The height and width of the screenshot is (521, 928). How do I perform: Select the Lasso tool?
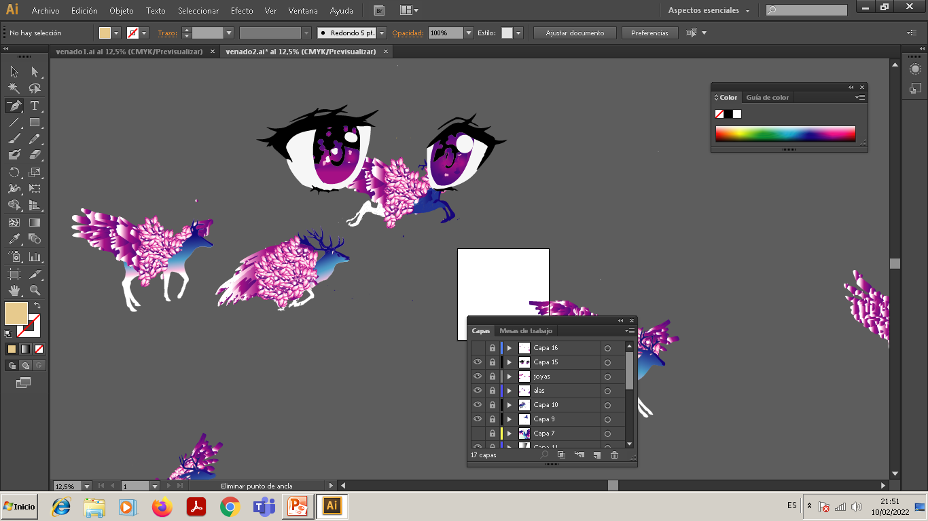click(35, 89)
